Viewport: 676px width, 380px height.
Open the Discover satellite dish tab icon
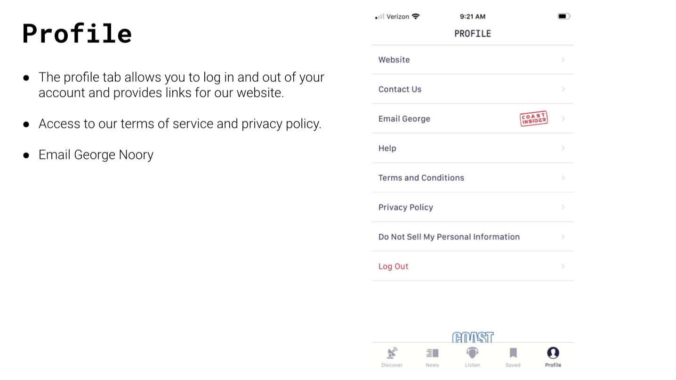[392, 353]
